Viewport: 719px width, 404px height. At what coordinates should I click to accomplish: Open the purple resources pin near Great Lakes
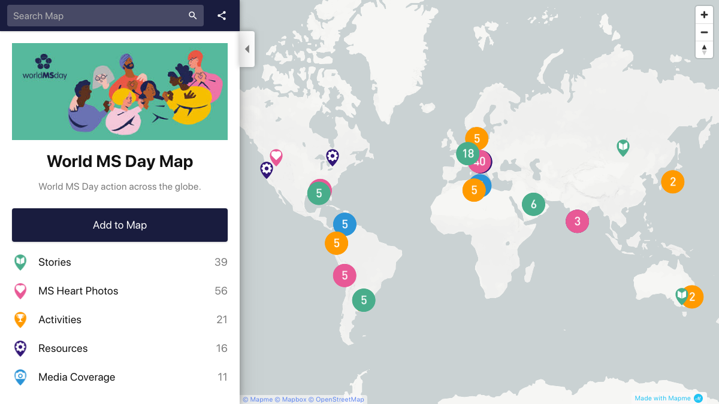[x=333, y=157]
